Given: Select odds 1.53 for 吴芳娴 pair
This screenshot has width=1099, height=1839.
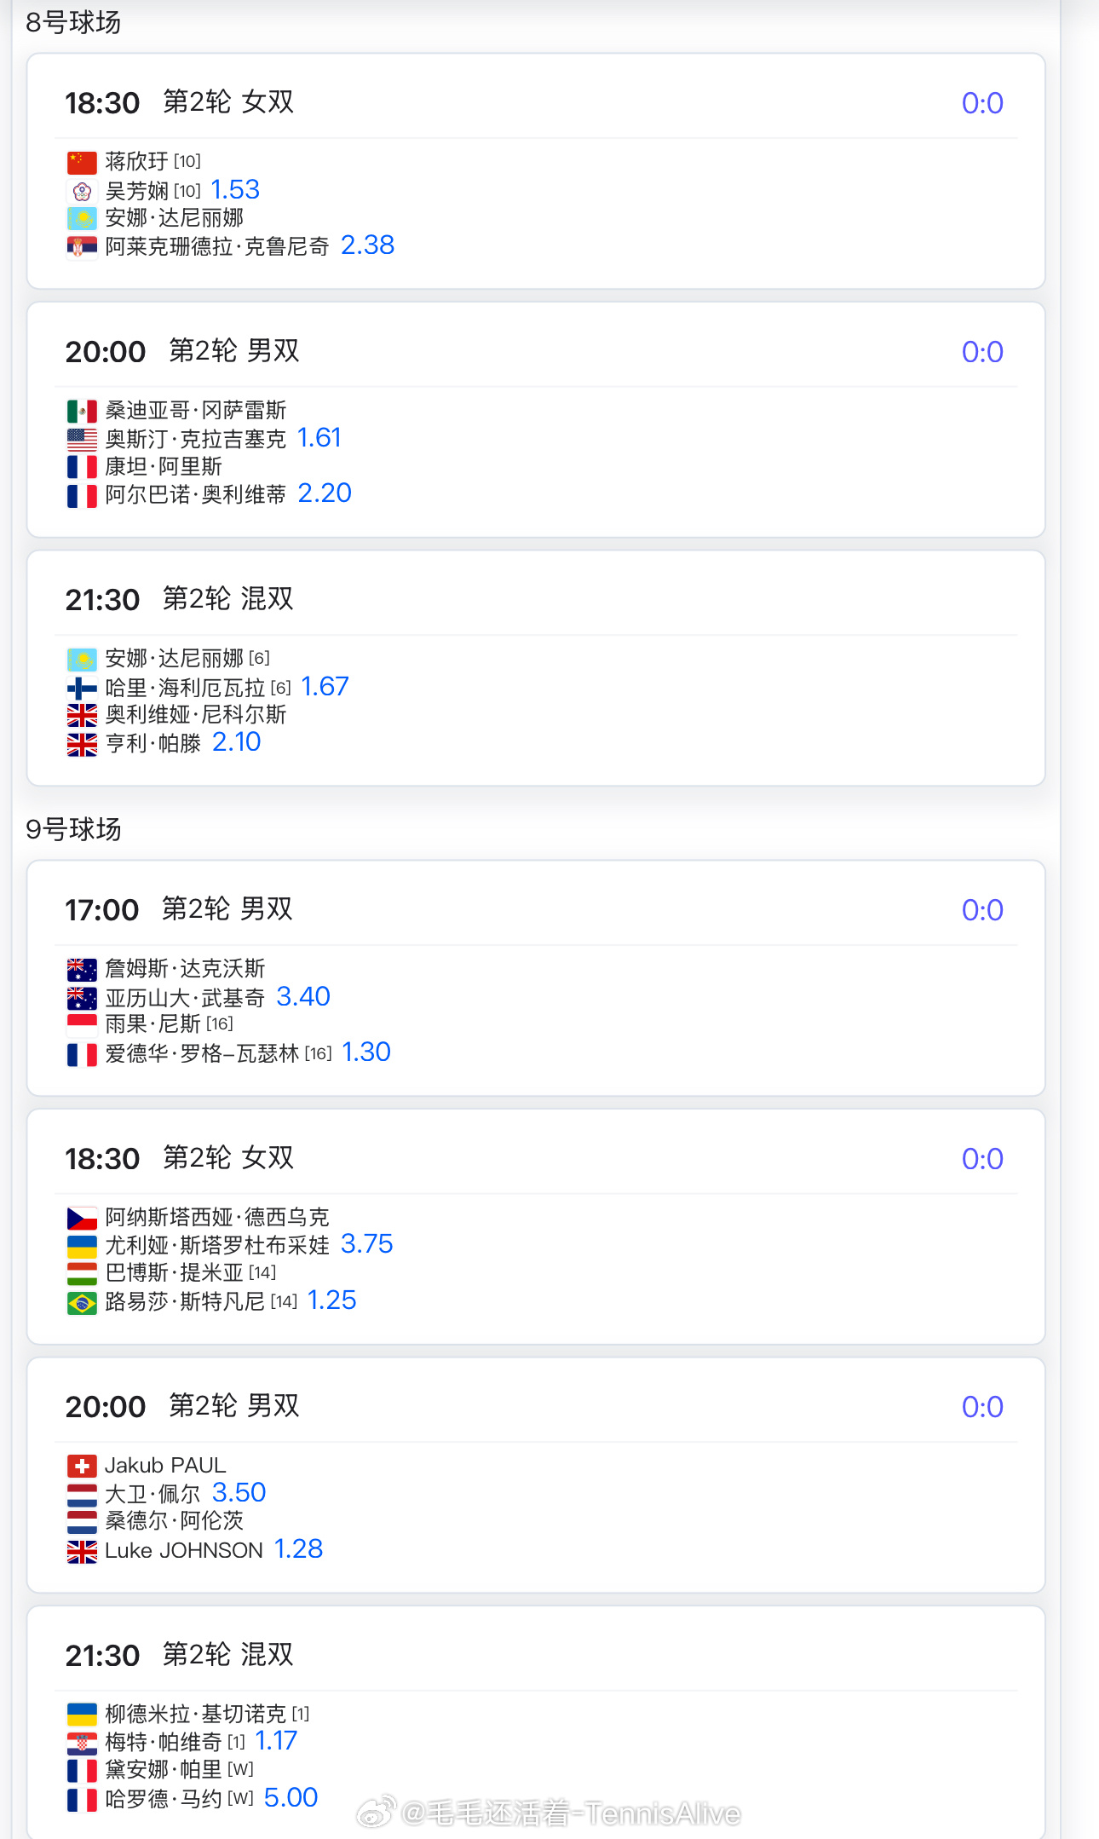Looking at the screenshot, I should (235, 189).
